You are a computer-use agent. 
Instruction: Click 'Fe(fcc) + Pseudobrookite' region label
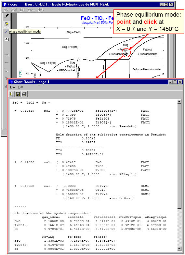[x=146, y=69]
